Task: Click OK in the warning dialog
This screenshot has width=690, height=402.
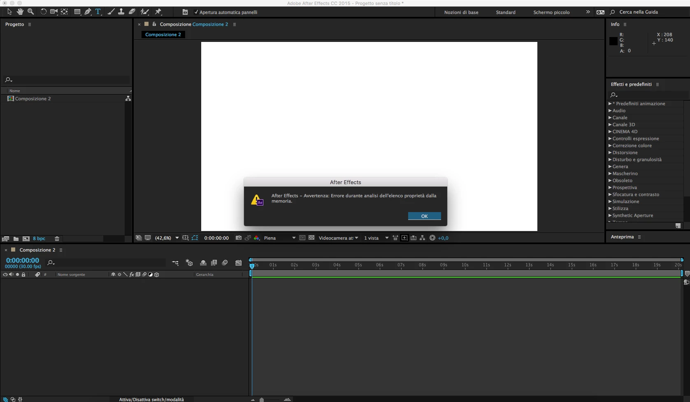Action: 424,216
